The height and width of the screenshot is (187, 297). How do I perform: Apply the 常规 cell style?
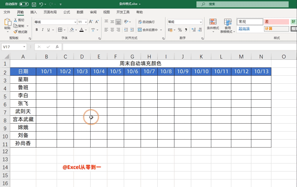pos(250,21)
